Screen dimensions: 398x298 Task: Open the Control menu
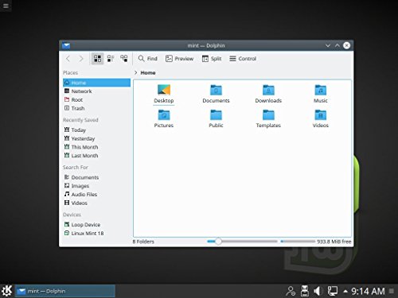[243, 59]
